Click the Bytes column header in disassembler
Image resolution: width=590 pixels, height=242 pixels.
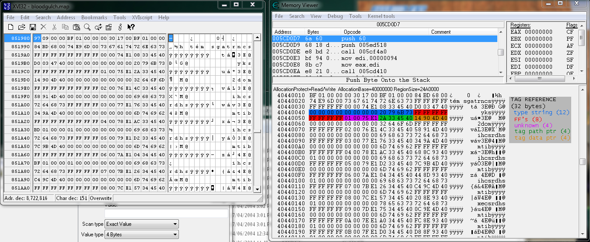point(323,32)
